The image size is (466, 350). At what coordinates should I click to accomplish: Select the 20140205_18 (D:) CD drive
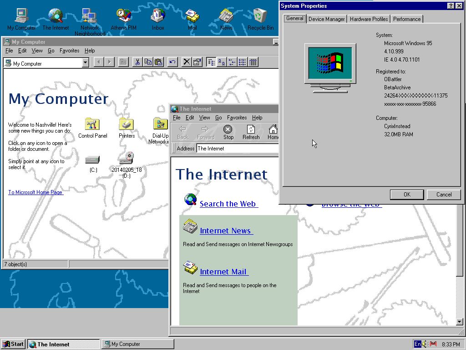(127, 165)
